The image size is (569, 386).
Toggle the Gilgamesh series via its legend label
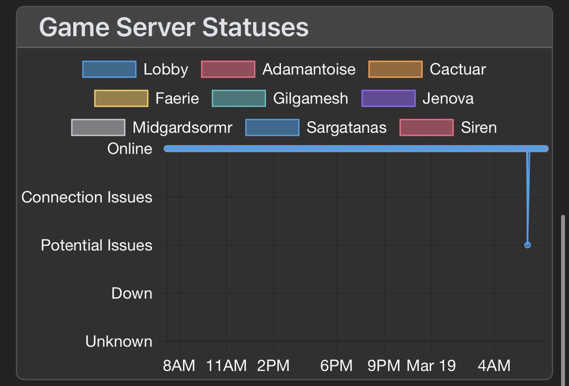click(x=311, y=98)
